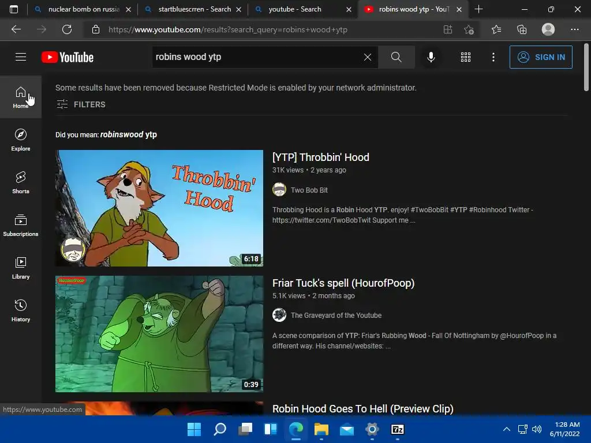Click the page vertical scrollbar

click(x=586, y=68)
